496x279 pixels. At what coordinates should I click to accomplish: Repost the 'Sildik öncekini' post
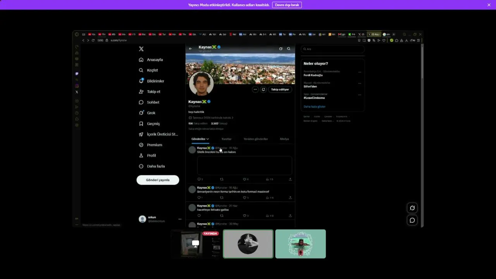[x=222, y=179]
